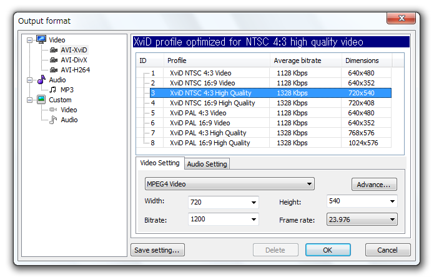Close the Output format dialog
434x280 pixels.
pos(401,18)
